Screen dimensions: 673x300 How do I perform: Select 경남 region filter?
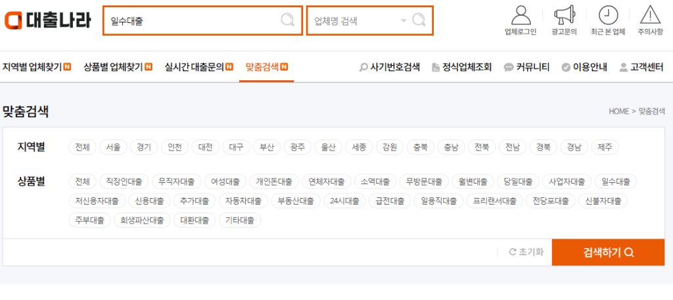(574, 147)
